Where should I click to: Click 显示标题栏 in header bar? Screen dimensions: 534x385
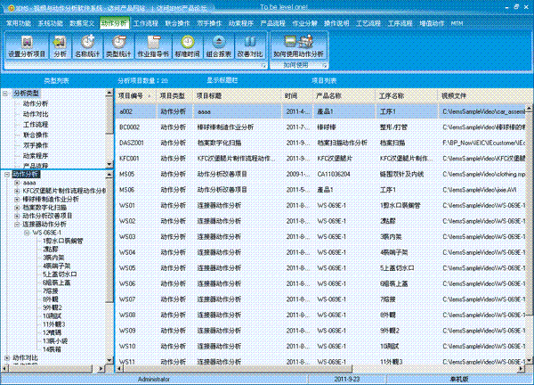point(222,80)
